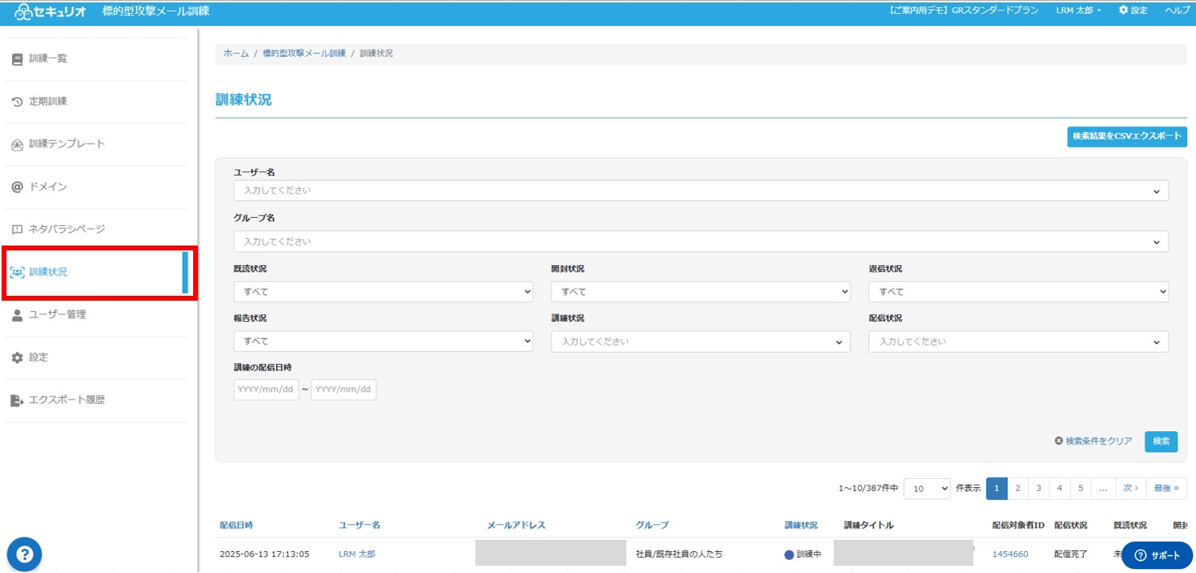This screenshot has width=1196, height=573.
Task: Open the 既読状況 dropdown
Action: [x=383, y=292]
